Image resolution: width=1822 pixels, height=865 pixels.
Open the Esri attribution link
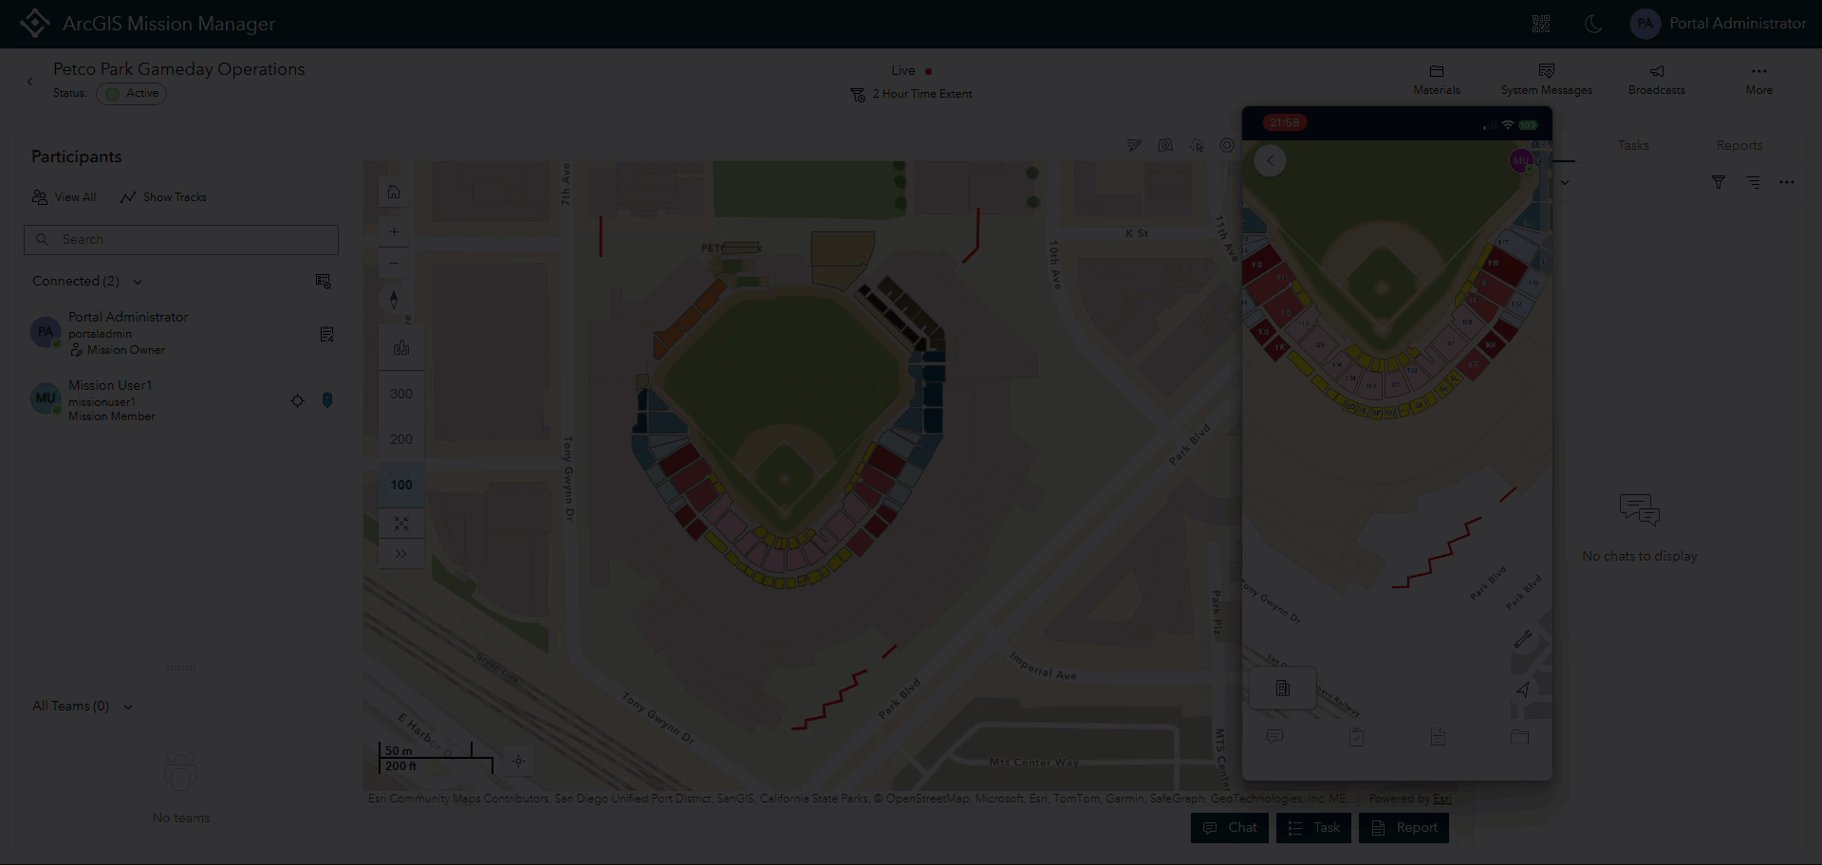click(x=1442, y=799)
